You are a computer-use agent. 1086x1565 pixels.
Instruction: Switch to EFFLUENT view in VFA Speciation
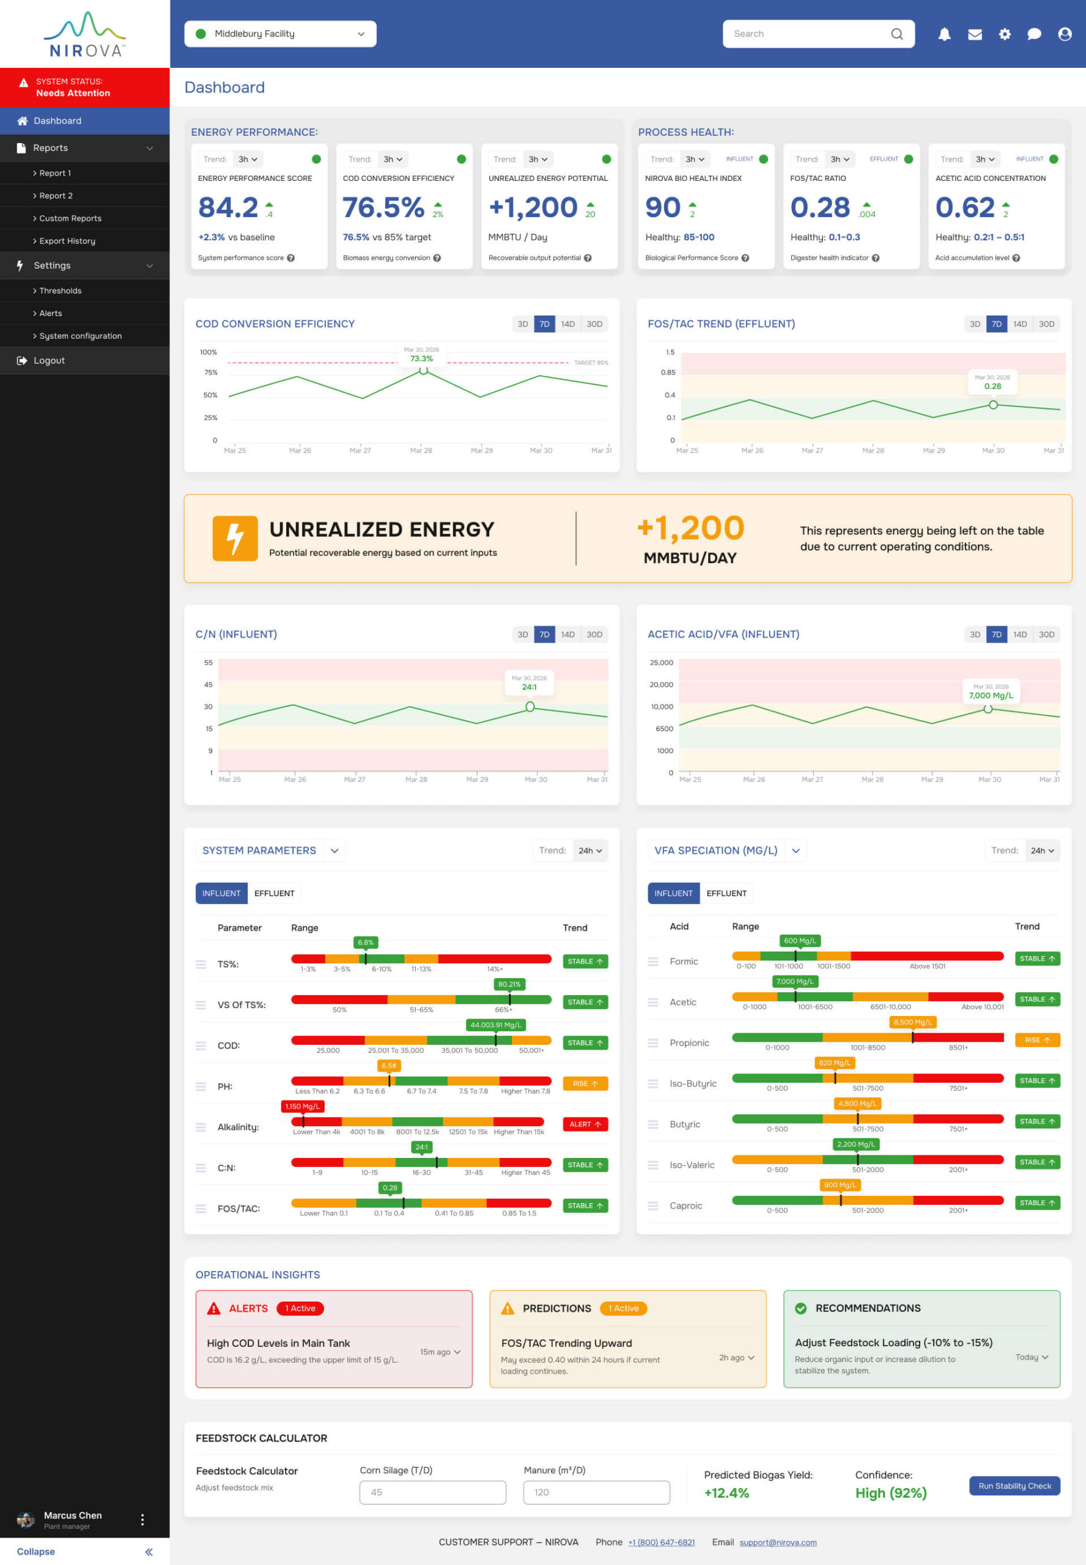point(726,893)
